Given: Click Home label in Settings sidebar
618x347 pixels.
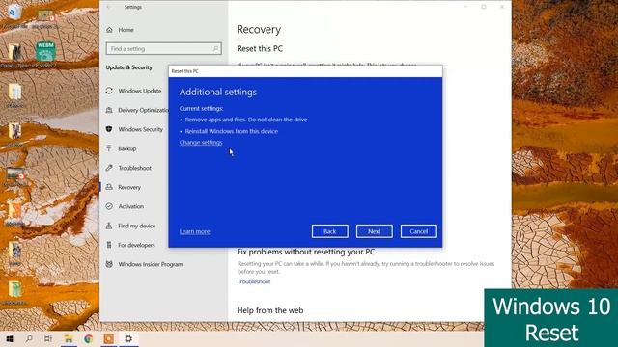Looking at the screenshot, I should (126, 30).
